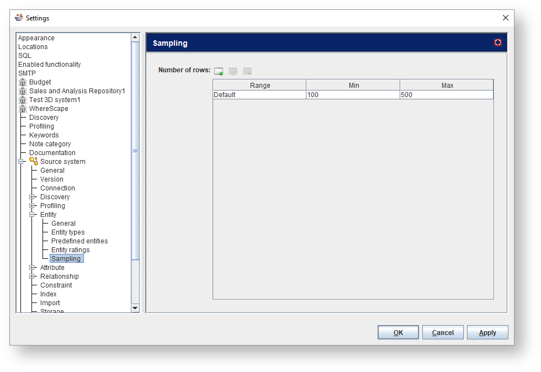The width and height of the screenshot is (541, 372).
Task: Select Entity ratings item
Action: point(71,250)
